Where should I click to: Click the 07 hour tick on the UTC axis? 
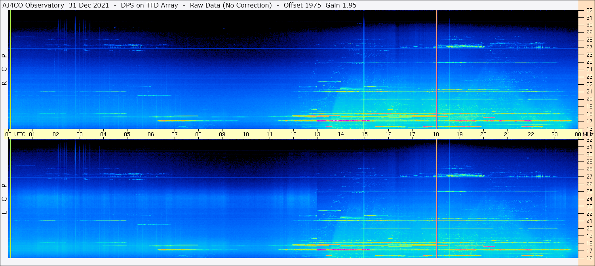175,134
